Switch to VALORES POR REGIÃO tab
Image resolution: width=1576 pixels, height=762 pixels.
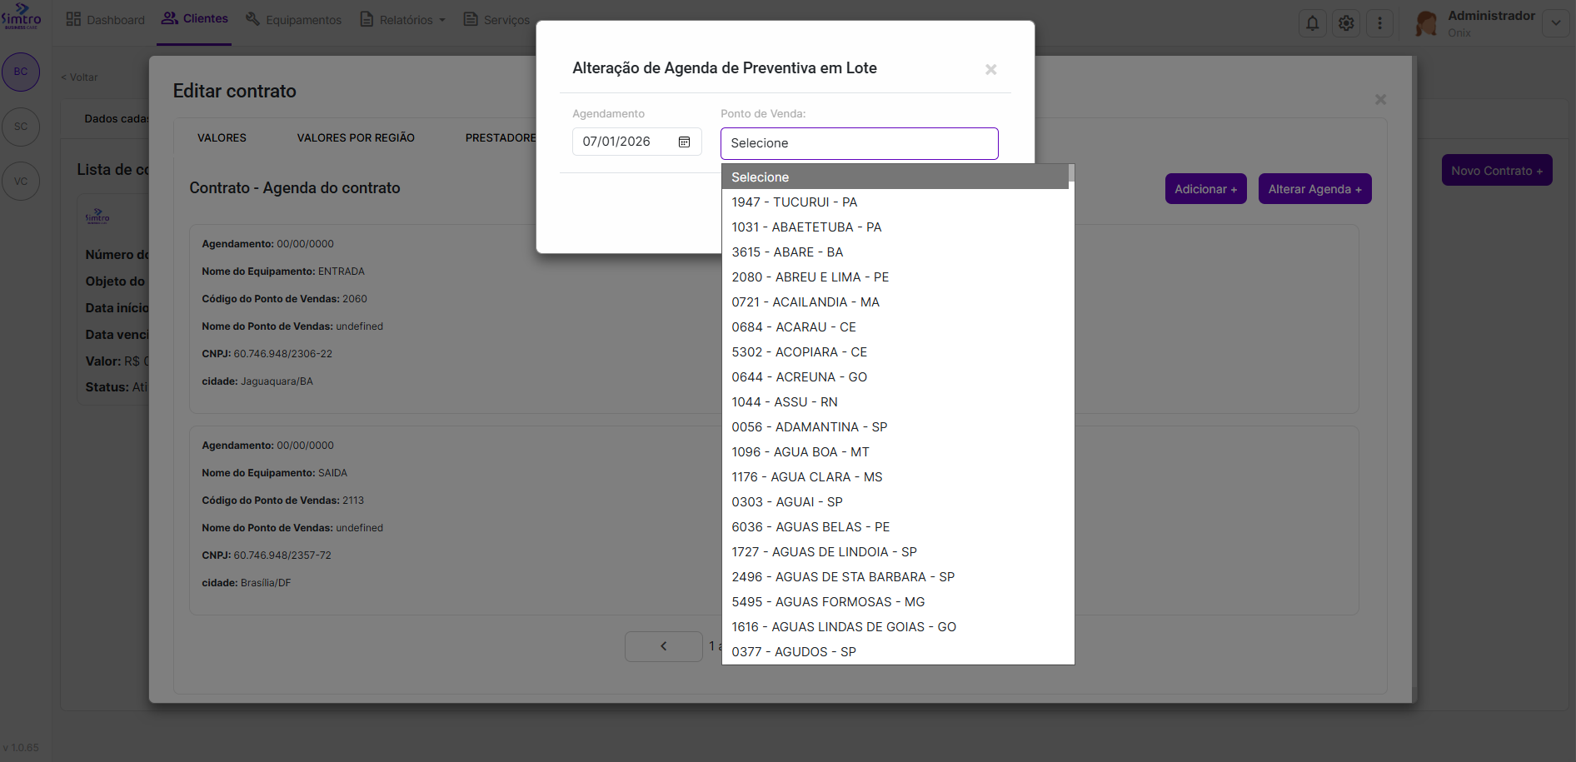pos(356,138)
